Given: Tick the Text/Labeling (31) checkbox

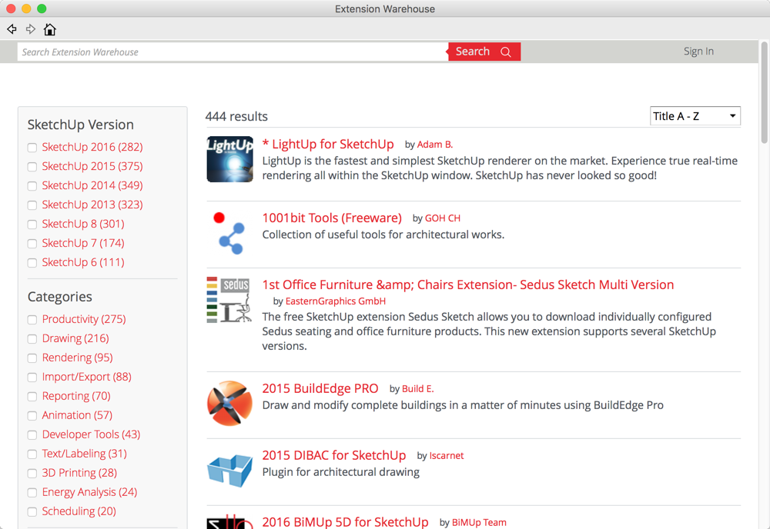Looking at the screenshot, I should tap(32, 454).
